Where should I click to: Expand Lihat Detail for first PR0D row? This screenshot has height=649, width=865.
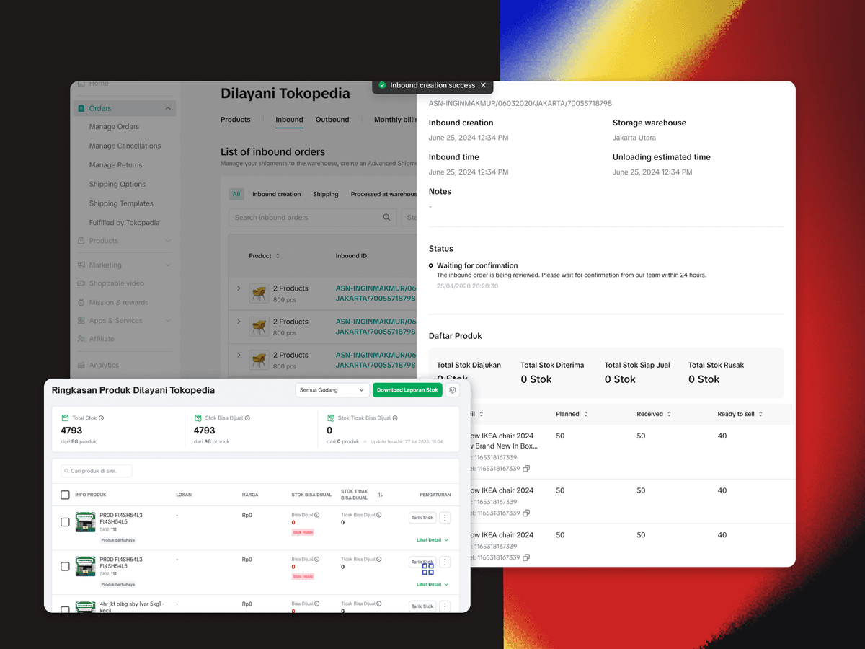point(432,540)
